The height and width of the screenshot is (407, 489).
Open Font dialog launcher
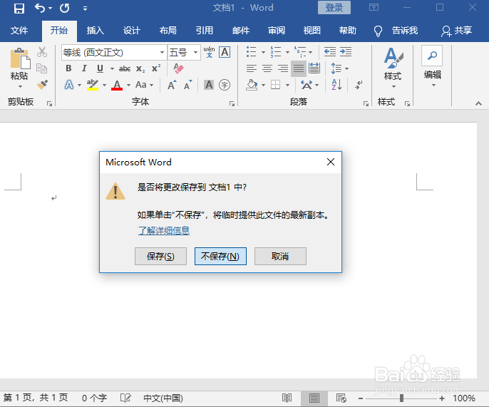pyautogui.click(x=232, y=103)
